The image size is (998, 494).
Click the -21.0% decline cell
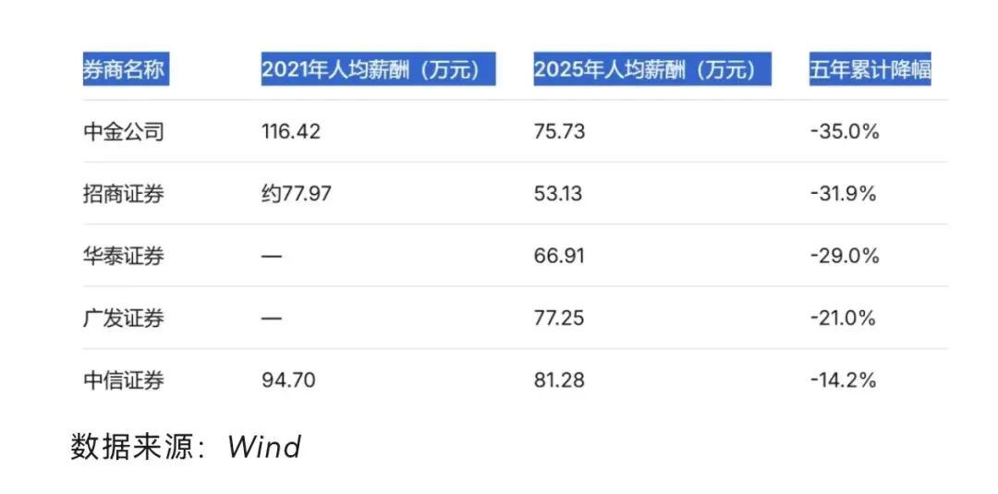[844, 318]
